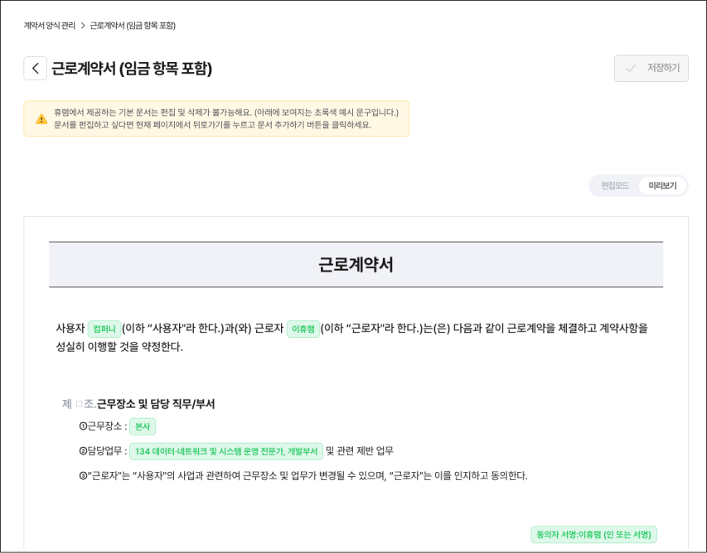Screen dimensions: 707x553
Task: Click the page title 근로계약서 (임금 항목 포함)
Action: [132, 69]
